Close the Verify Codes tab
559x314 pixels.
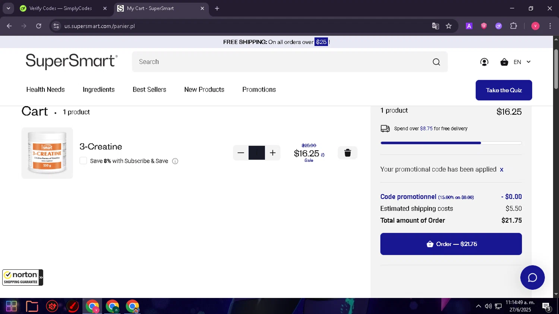point(105,8)
